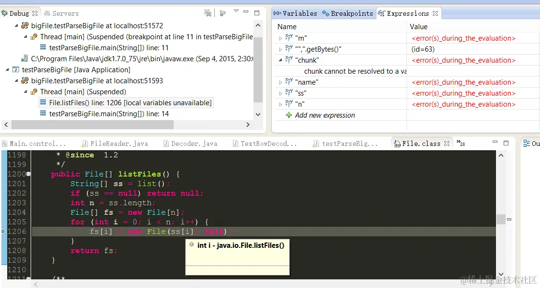
Task: Click the Java Application launch icon for testParseBigFile
Action: (16, 70)
